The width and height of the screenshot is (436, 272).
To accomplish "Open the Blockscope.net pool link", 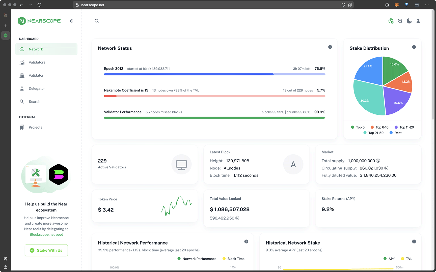I will tap(46, 234).
